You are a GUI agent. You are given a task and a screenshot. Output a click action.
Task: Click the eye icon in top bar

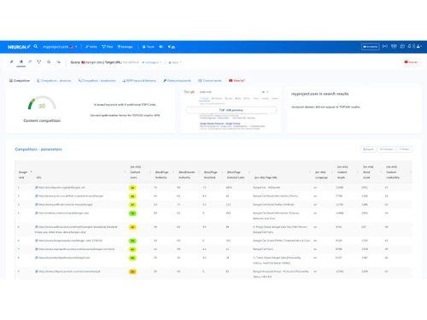tap(161, 47)
